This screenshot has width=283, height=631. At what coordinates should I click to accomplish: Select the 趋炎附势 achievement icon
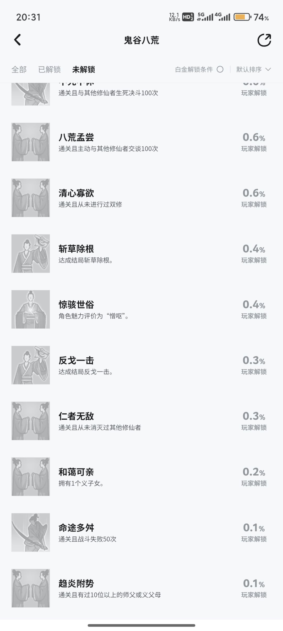pyautogui.click(x=31, y=588)
